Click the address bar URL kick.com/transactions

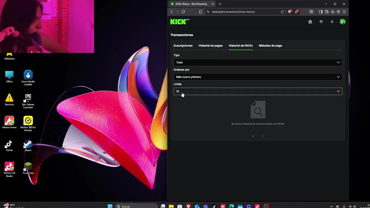[234, 12]
